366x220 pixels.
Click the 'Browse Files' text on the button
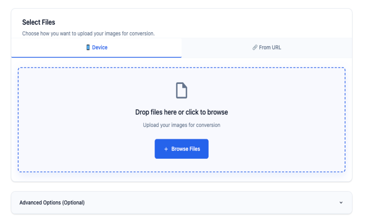tap(186, 149)
